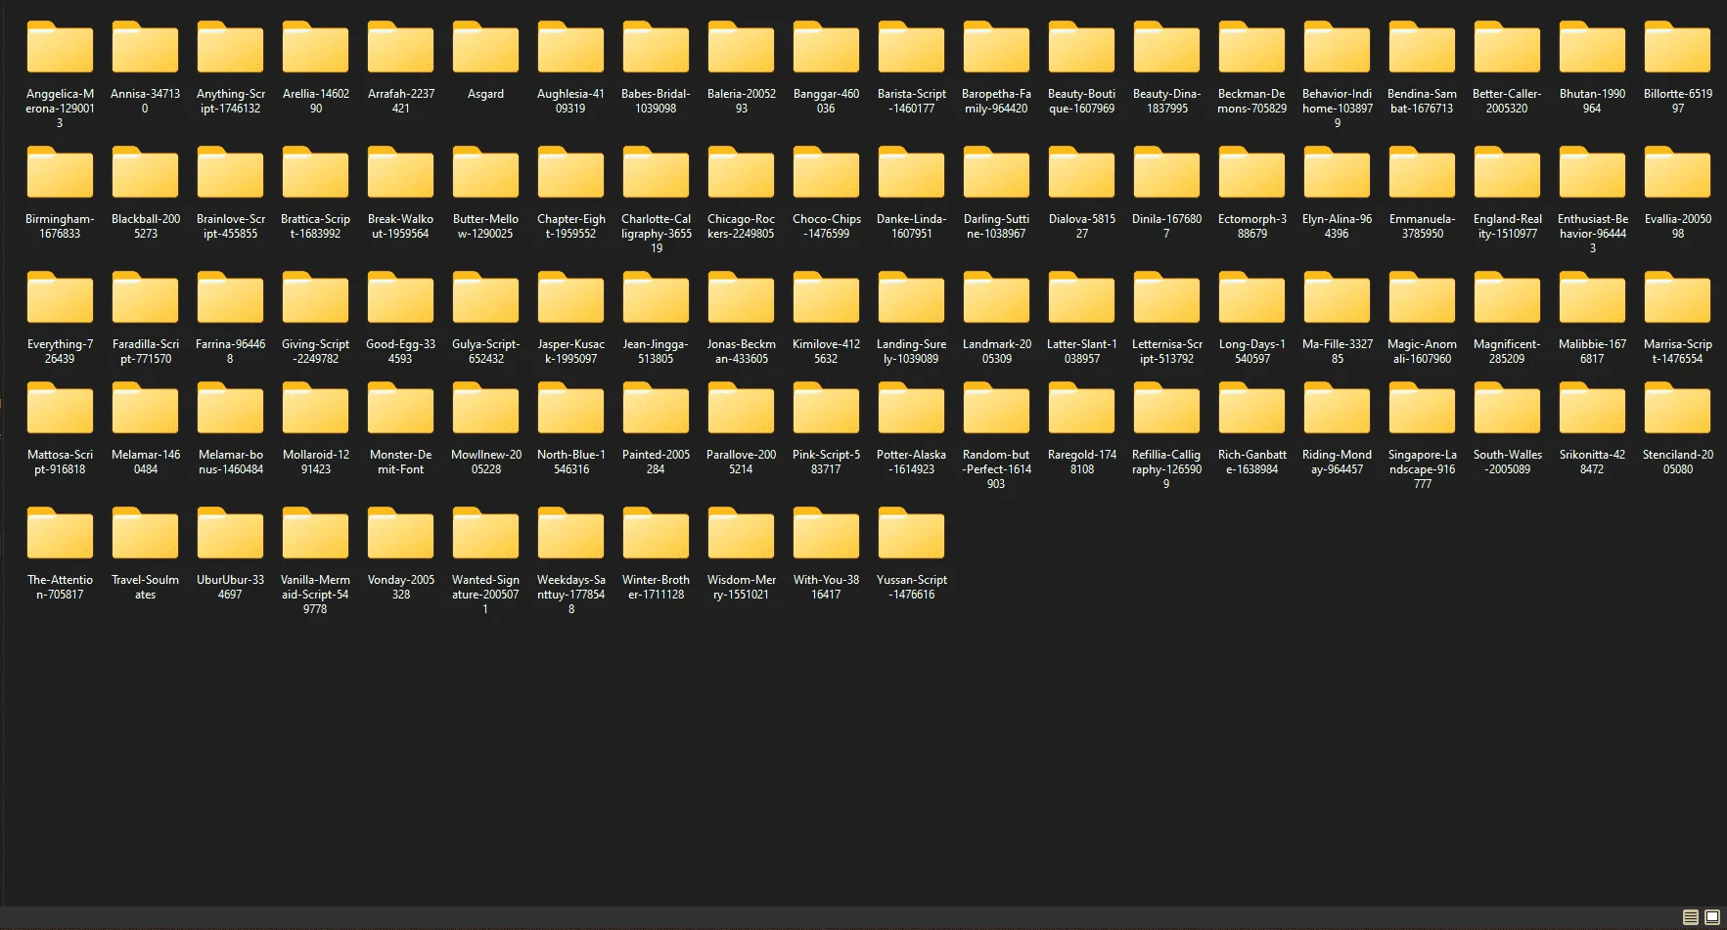This screenshot has height=930, width=1727.
Task: Select the Beauty-Boutique-1607969 folder
Action: (1081, 67)
